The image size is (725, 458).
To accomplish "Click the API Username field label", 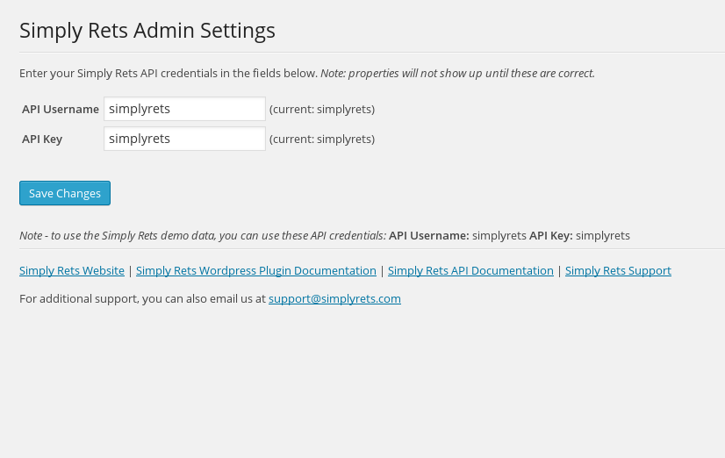I will (x=61, y=110).
